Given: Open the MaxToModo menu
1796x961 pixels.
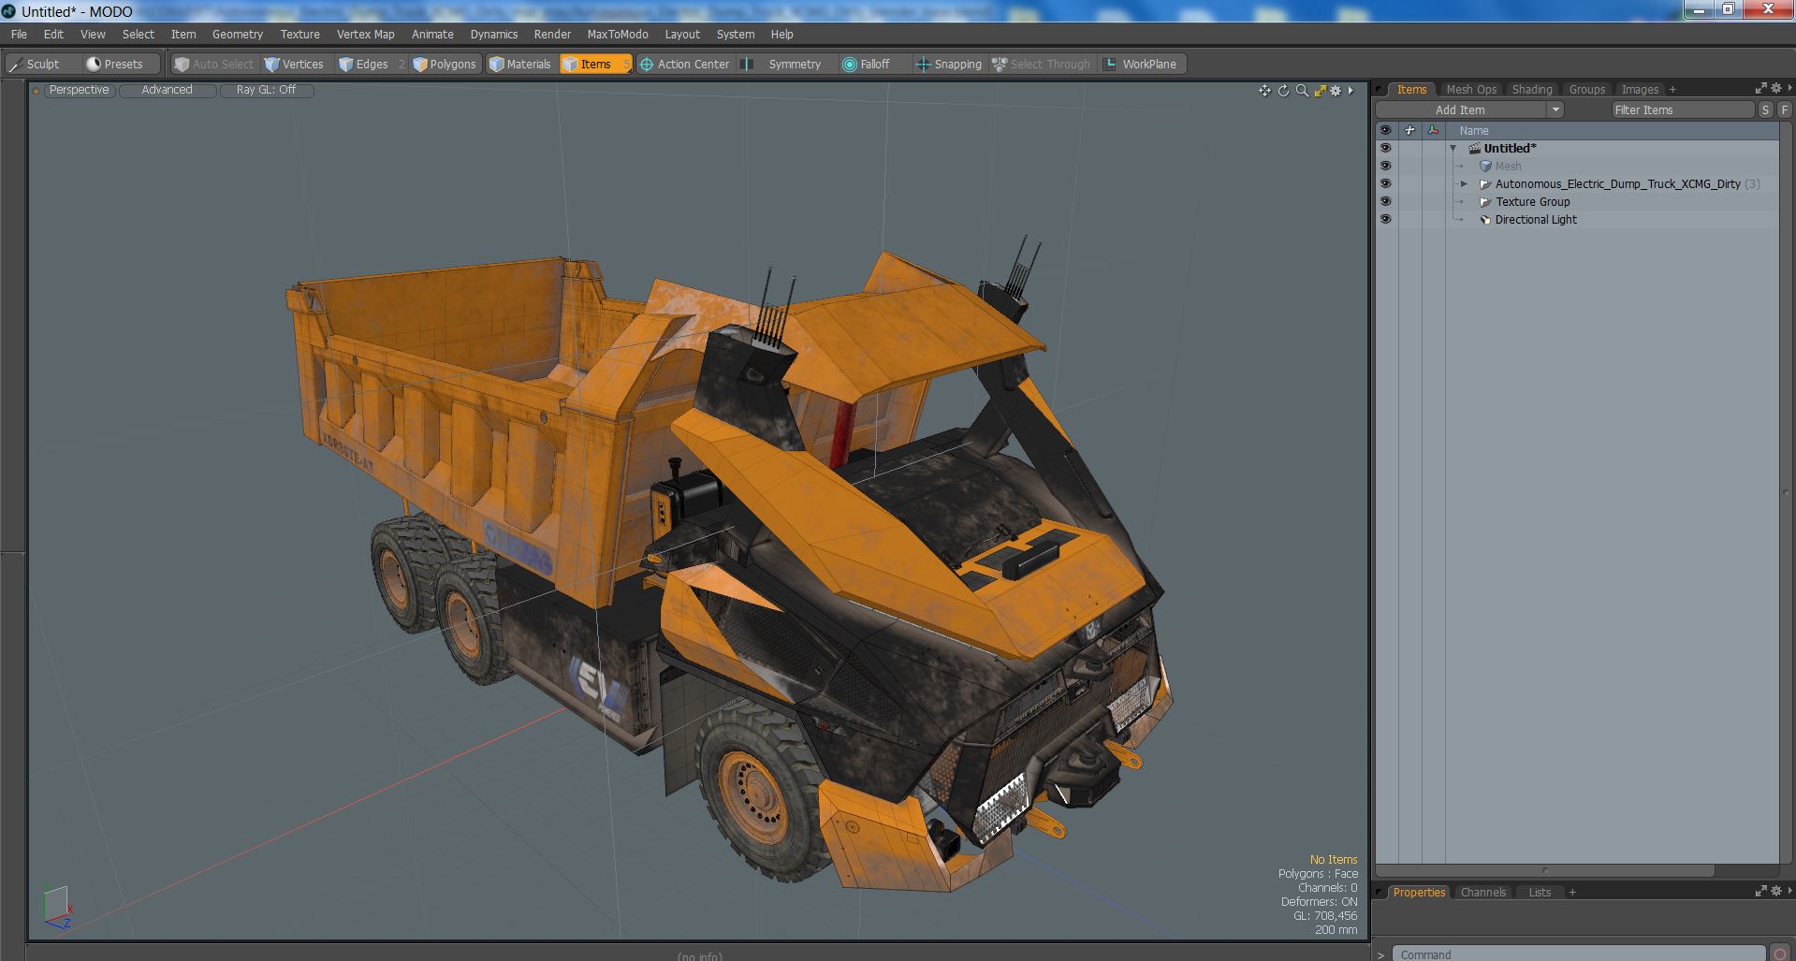Looking at the screenshot, I should click(618, 34).
